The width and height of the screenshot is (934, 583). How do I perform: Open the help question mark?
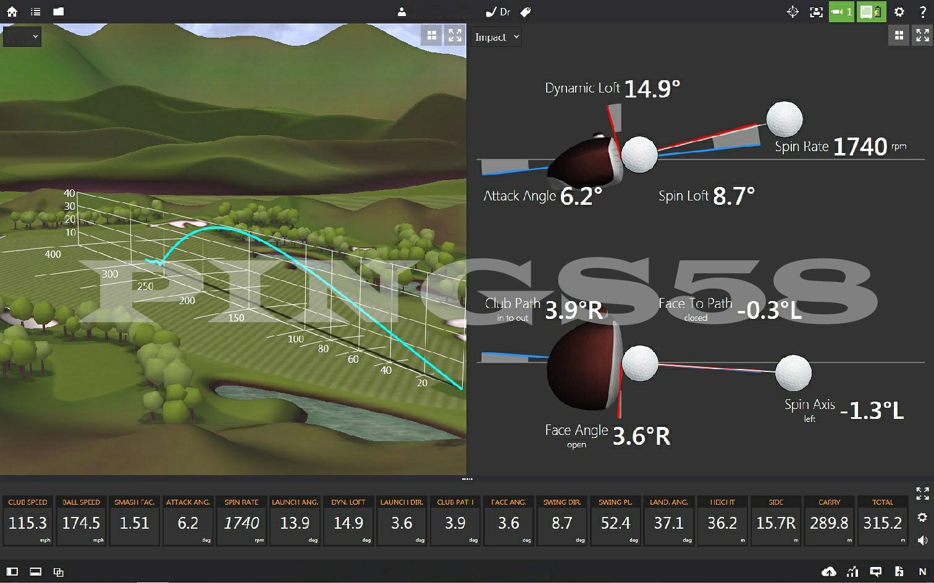coord(922,12)
